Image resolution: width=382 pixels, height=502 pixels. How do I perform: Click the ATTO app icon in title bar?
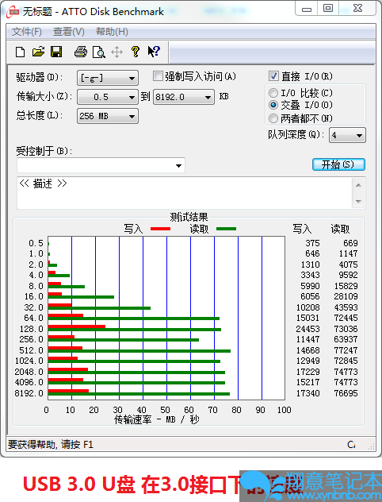click(13, 12)
